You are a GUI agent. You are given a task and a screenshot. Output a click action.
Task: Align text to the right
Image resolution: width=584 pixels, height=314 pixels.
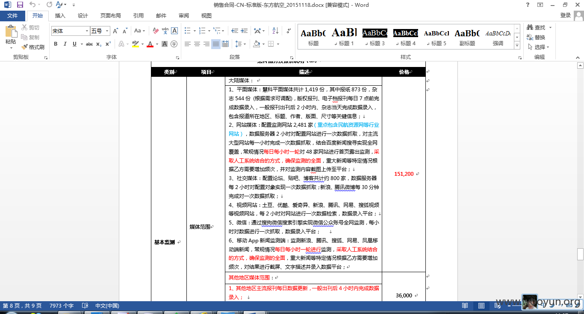coord(206,44)
